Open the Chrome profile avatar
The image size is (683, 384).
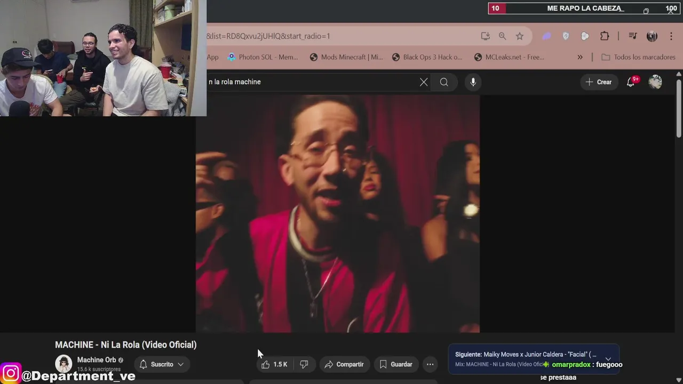[652, 36]
